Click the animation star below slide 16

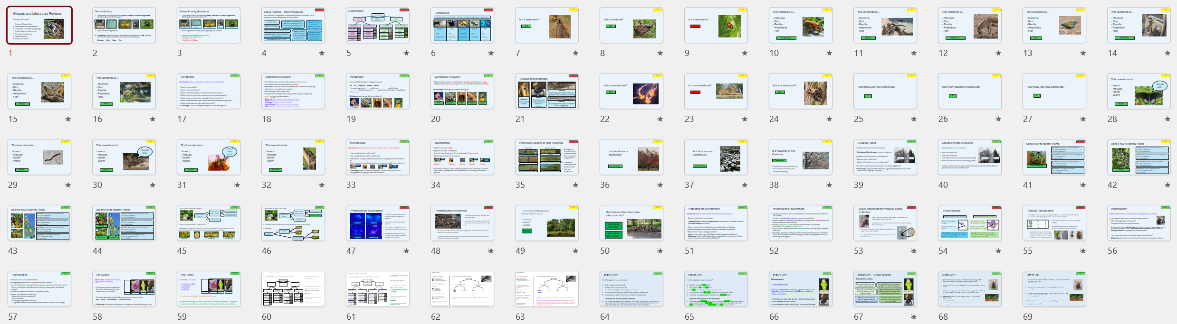[x=153, y=119]
